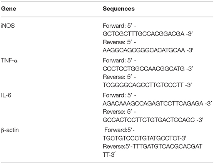Select the iNOS gene label
This screenshot has height=164, width=214.
click(x=8, y=26)
